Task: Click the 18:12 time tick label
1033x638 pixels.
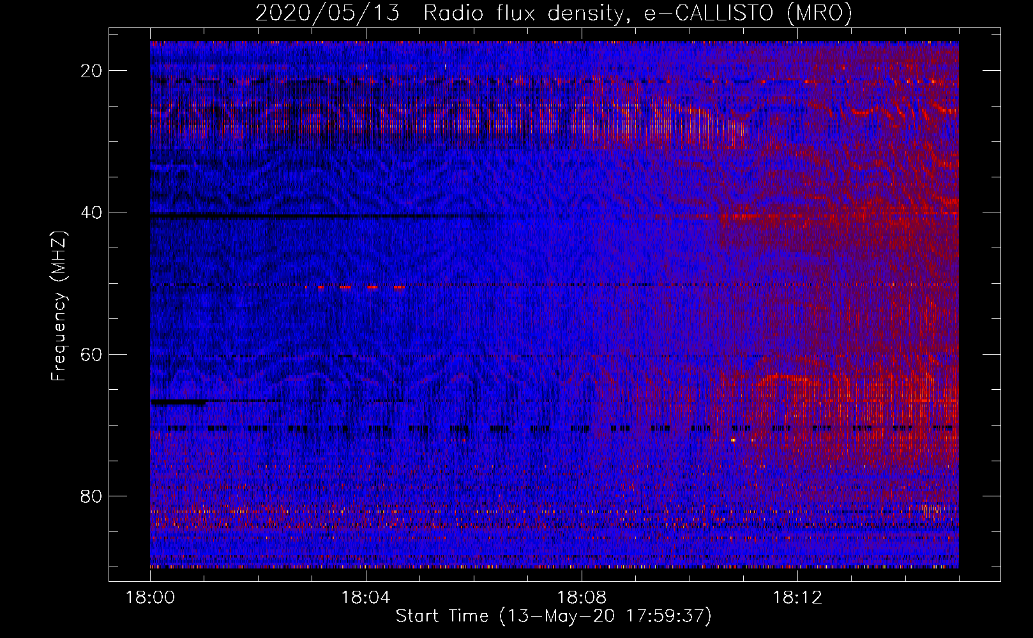Action: [x=797, y=598]
